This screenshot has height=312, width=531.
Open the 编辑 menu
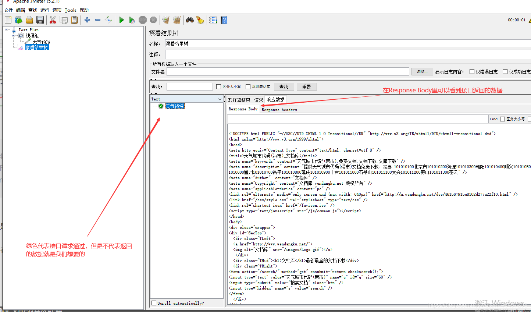[x=21, y=10]
